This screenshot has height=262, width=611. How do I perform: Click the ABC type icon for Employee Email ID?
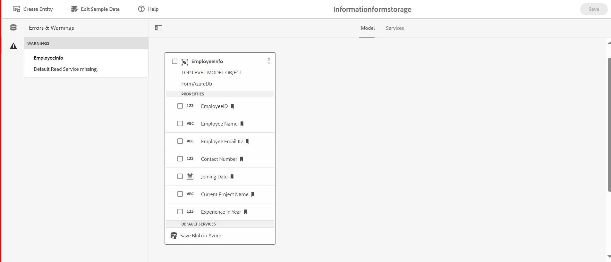190,141
